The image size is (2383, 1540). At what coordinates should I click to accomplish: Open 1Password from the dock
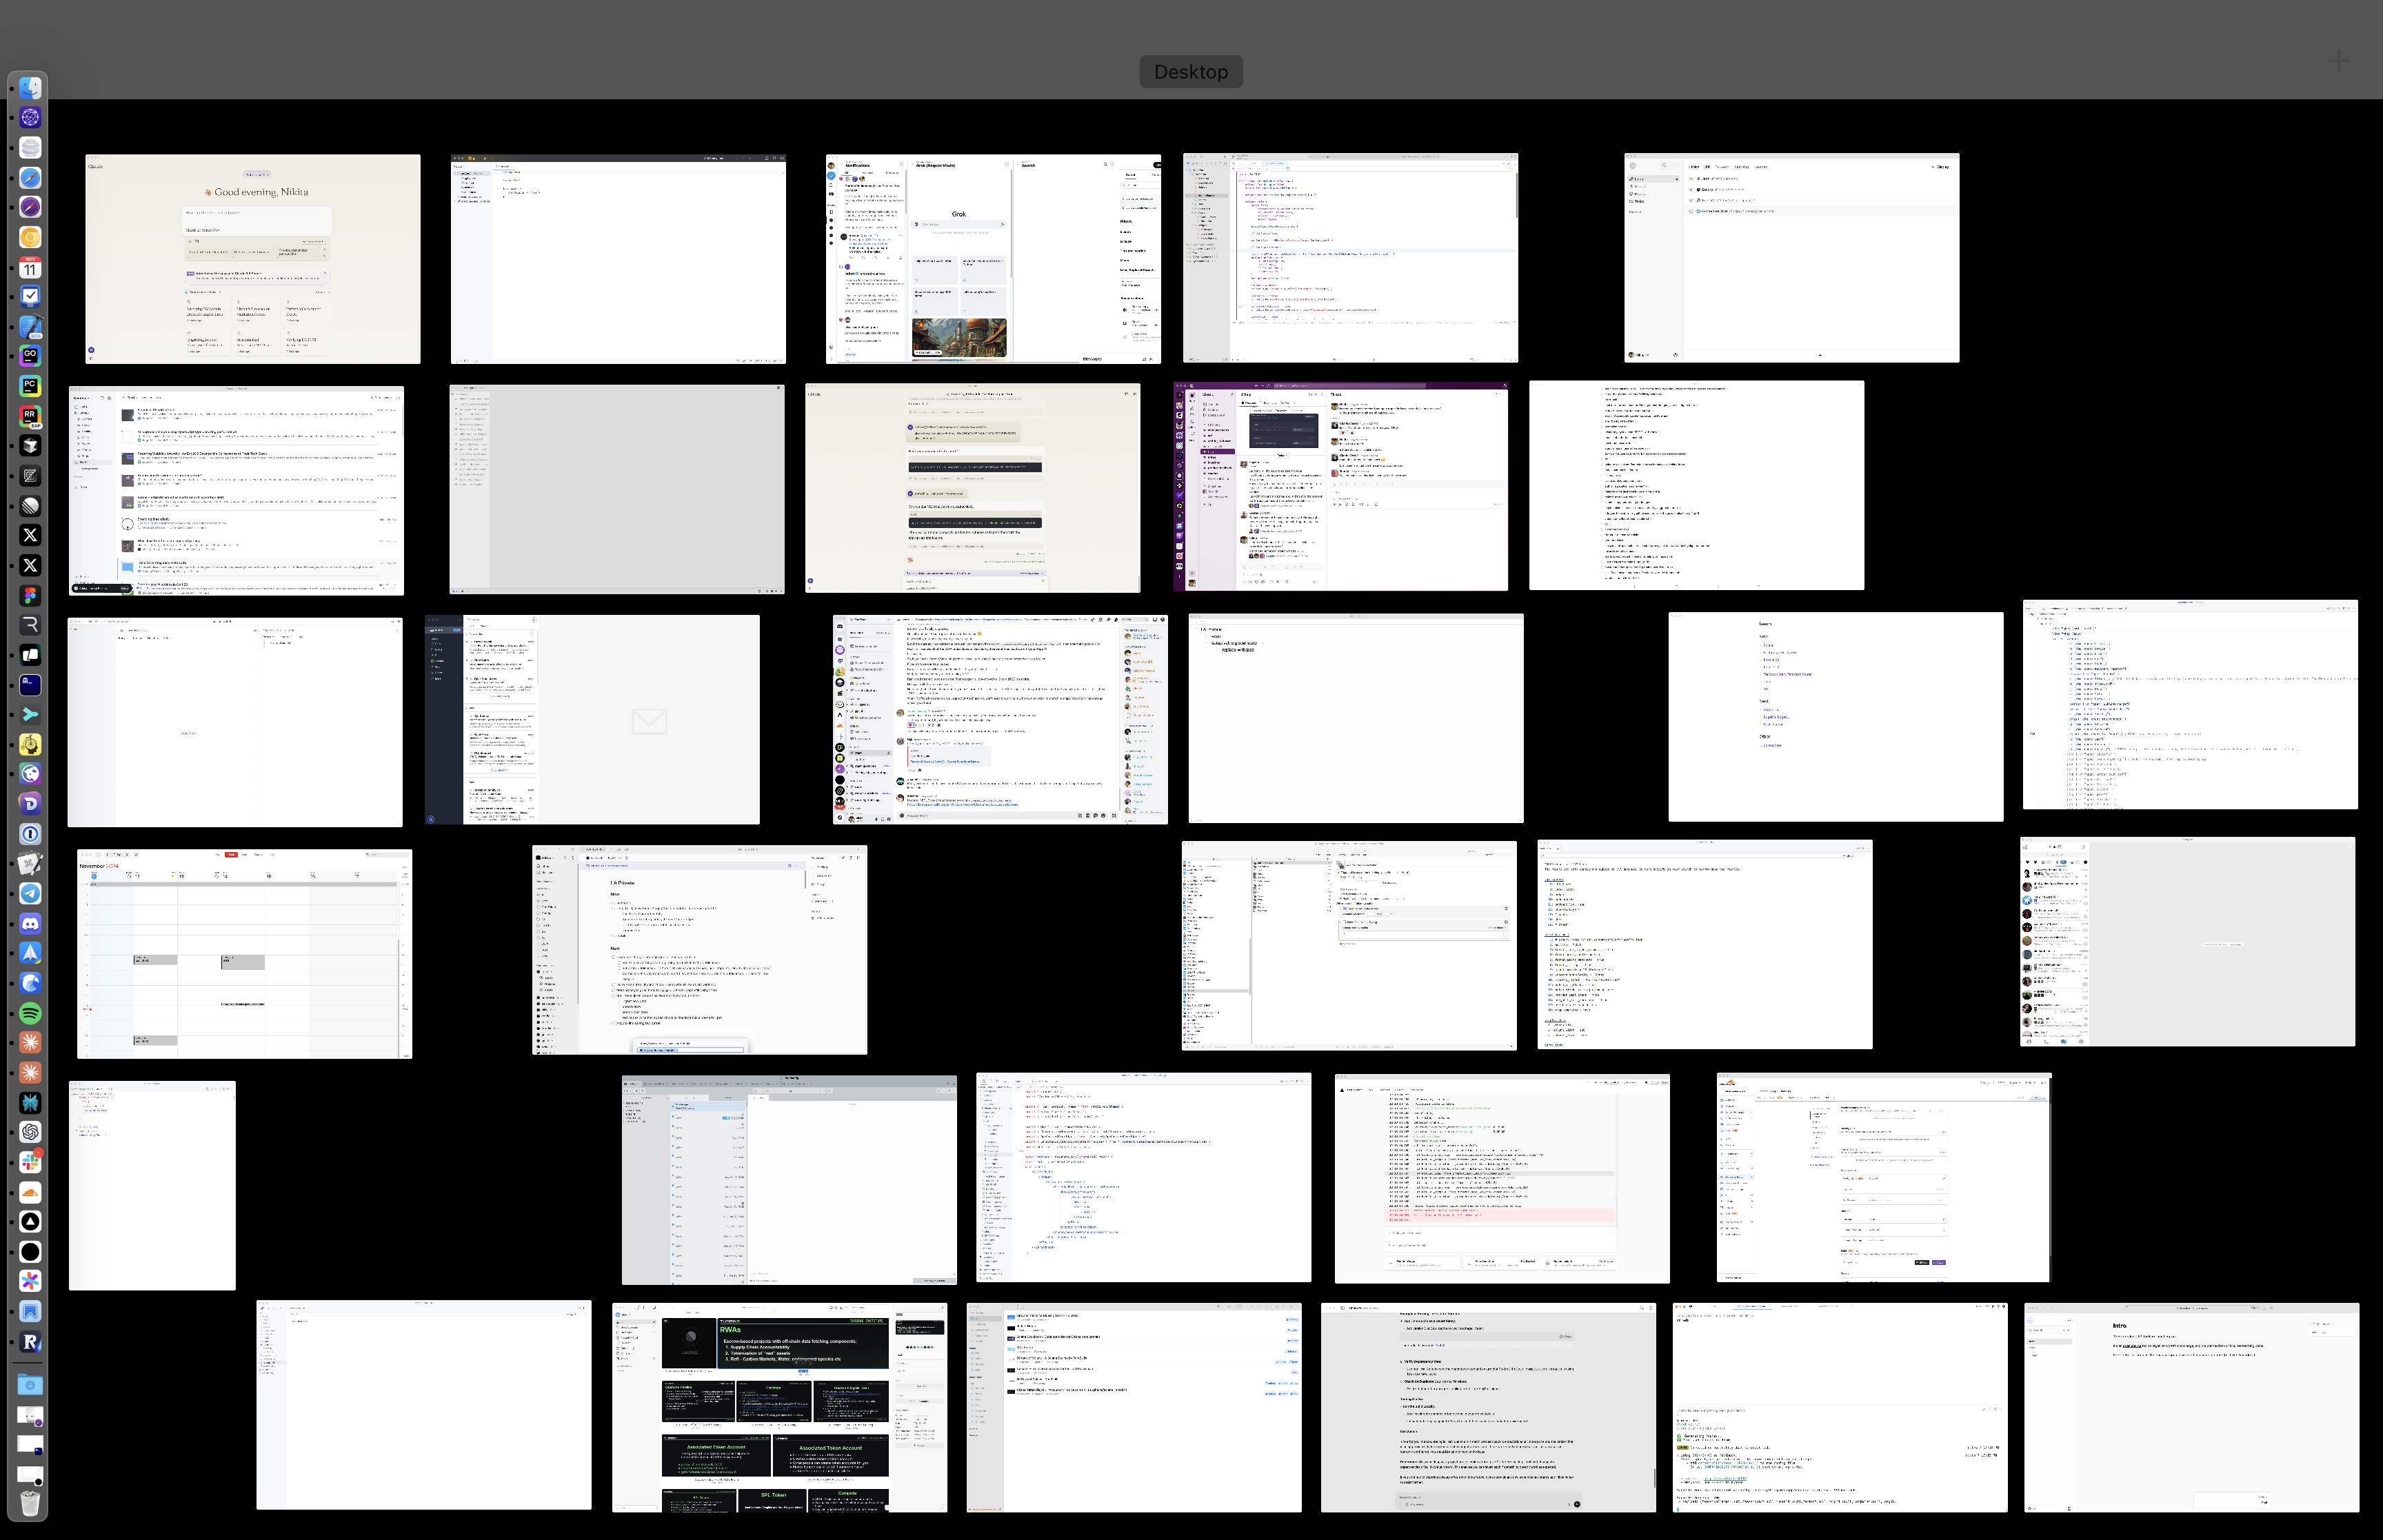(30, 834)
